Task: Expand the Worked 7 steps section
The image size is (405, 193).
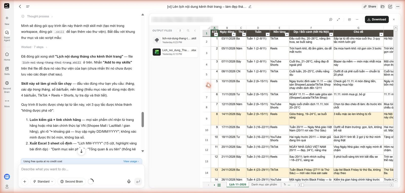Action: coord(34,47)
